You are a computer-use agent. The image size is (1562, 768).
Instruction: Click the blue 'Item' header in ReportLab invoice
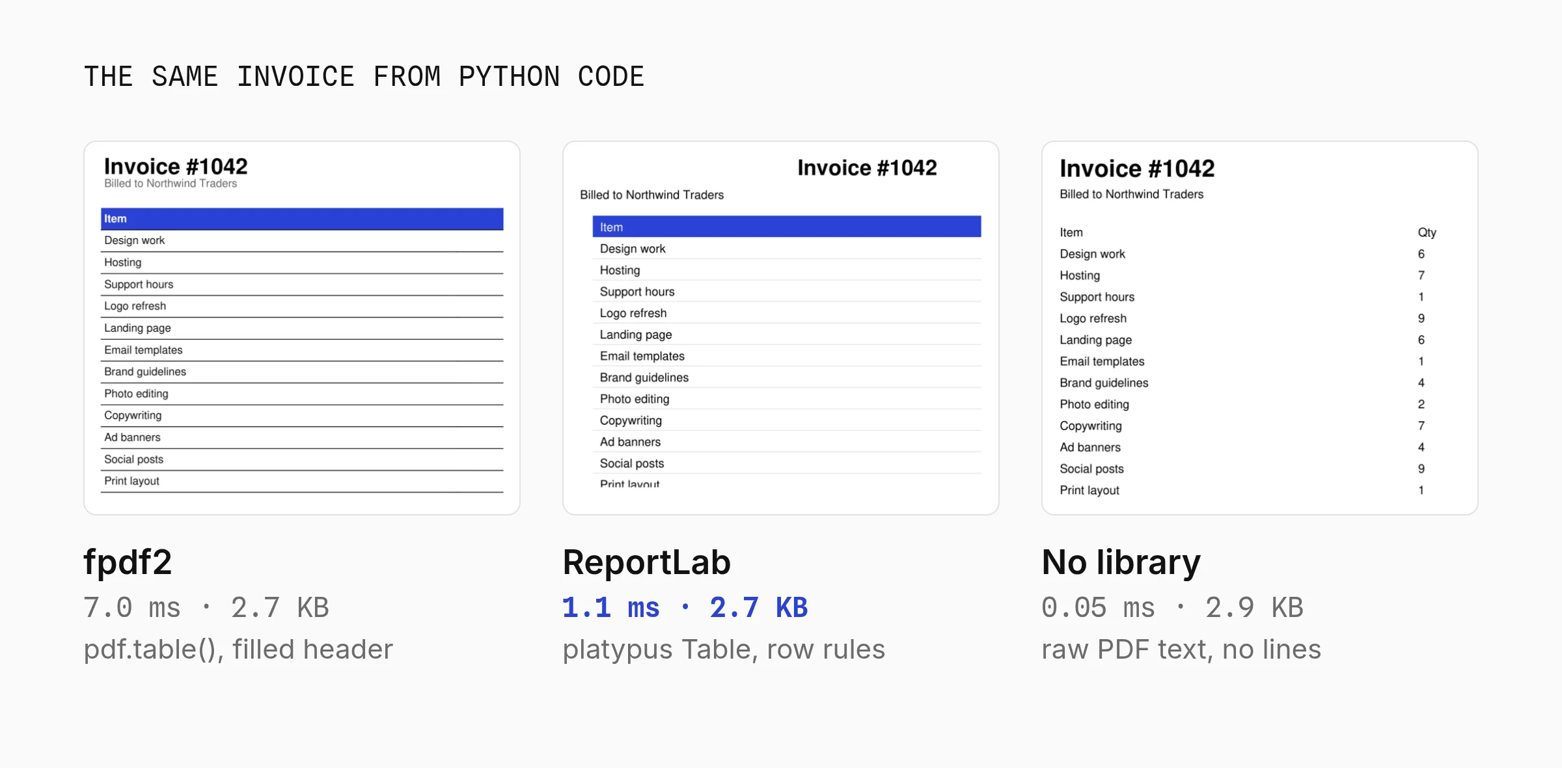tap(787, 226)
